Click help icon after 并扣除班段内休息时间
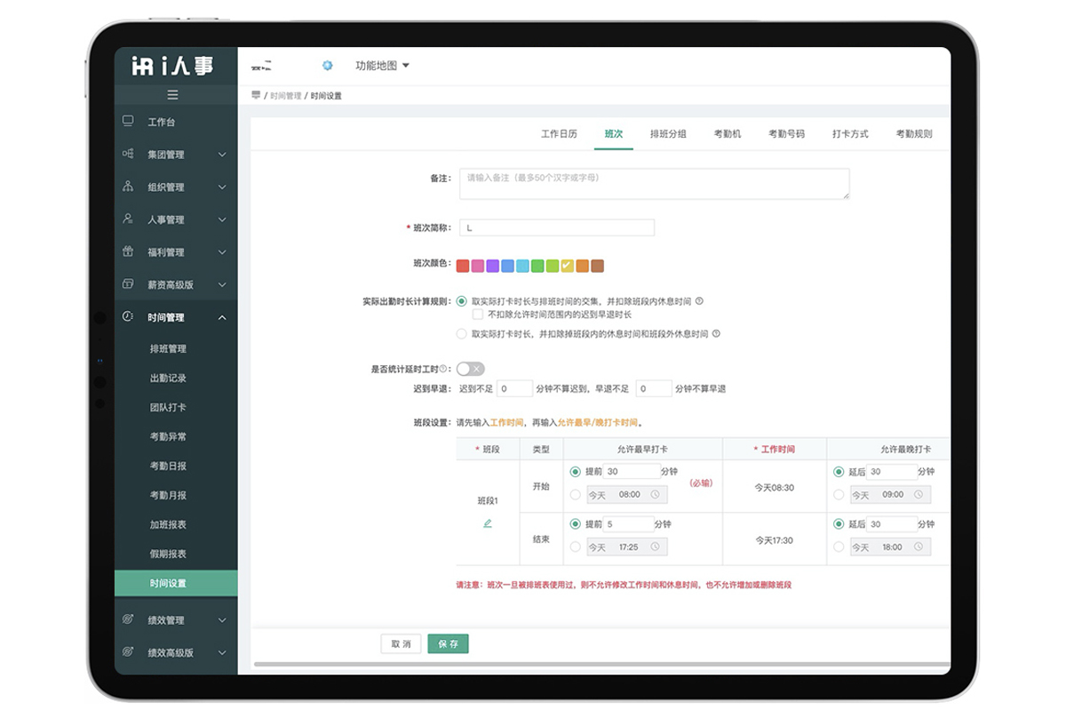The height and width of the screenshot is (711, 1066). pos(699,301)
